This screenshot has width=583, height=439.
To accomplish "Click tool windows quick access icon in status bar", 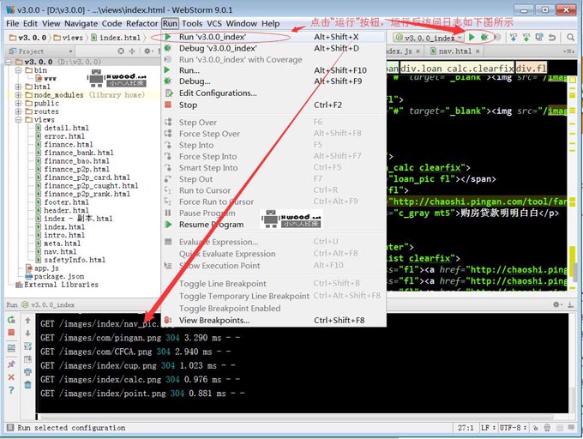I will (10, 428).
